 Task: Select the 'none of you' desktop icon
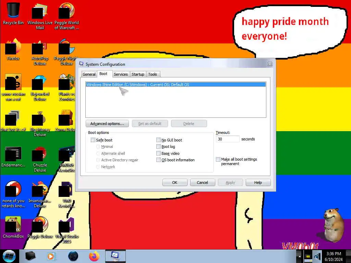(x=13, y=194)
